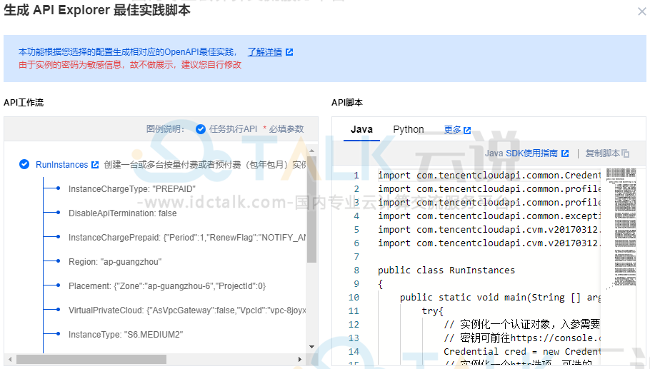Select the Region "ap-guangzhou" row
Image resolution: width=650 pixels, height=369 pixels.
click(115, 262)
